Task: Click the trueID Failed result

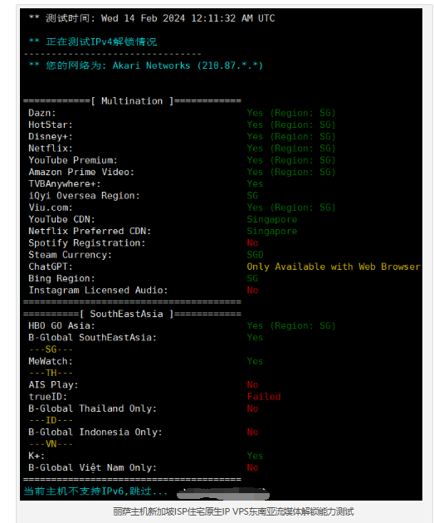Action: click(264, 397)
